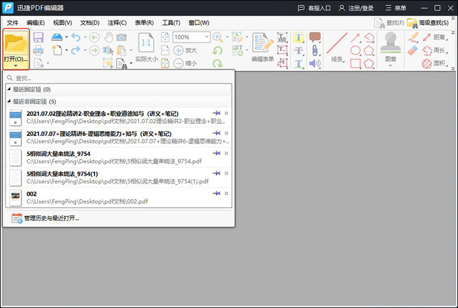458x308 pixels.
Task: Click the Save floppy disk icon
Action: click(38, 37)
